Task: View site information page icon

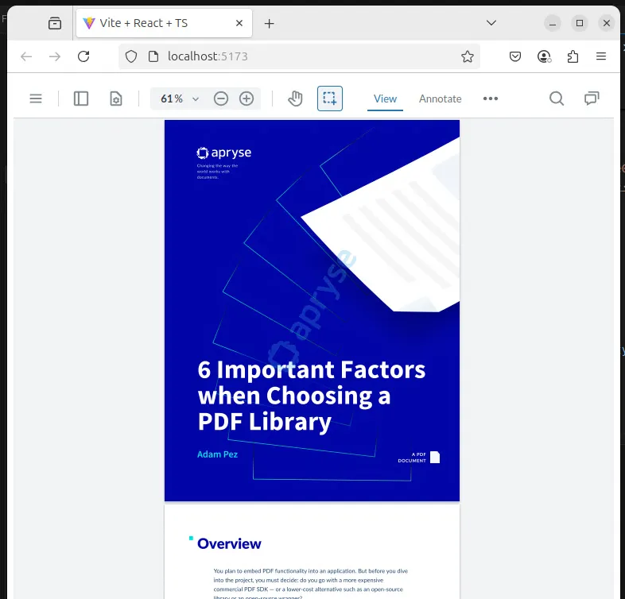Action: tap(153, 56)
